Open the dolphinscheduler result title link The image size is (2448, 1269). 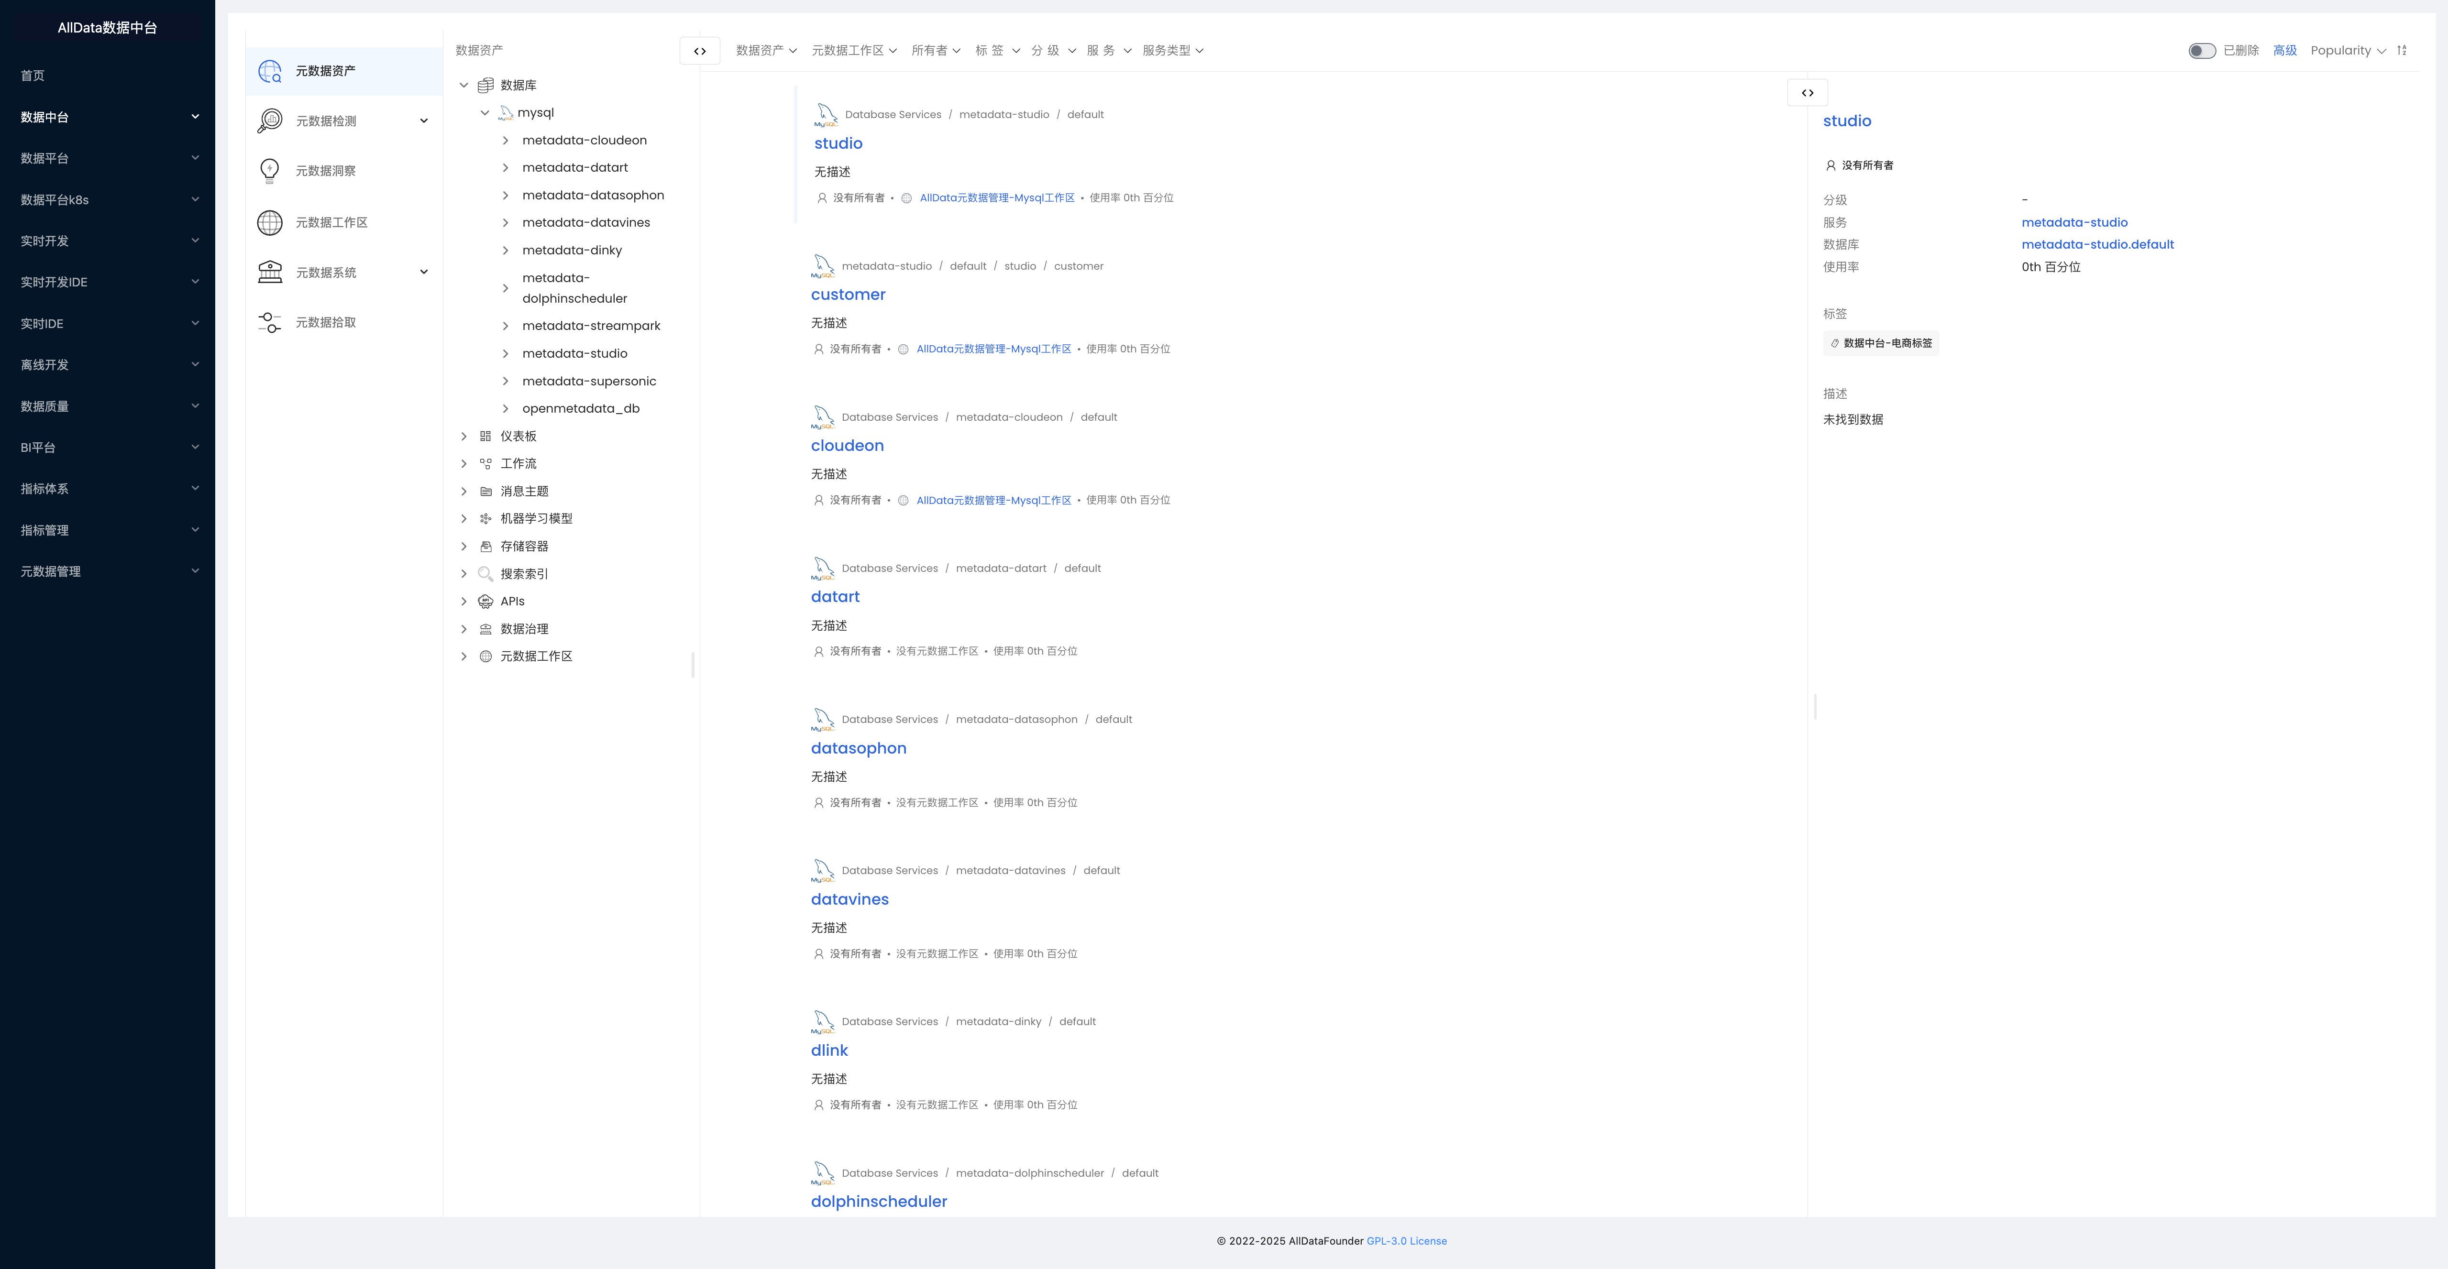point(879,1202)
